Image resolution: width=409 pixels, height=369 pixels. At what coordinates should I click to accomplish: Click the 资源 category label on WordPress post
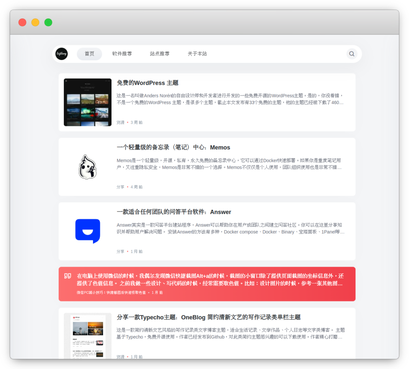tap(120, 122)
